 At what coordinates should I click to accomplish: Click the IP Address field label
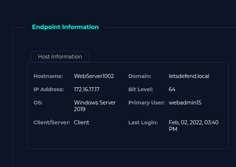click(x=49, y=89)
